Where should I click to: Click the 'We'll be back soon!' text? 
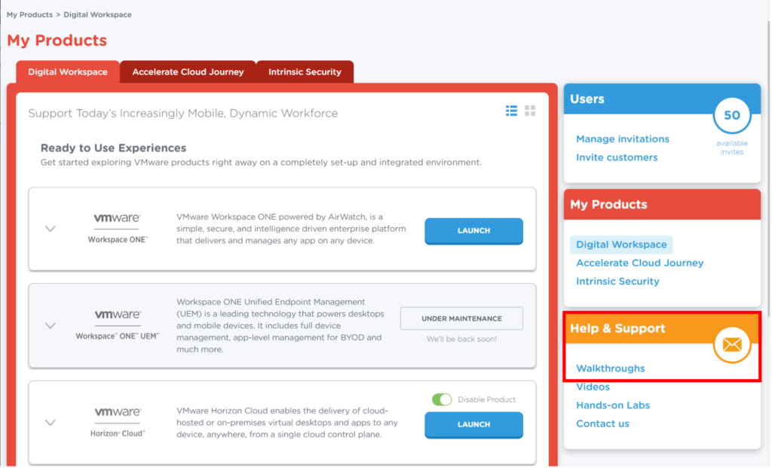pos(461,339)
